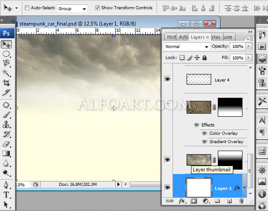
Task: Toggle Effects visibility eye
Action: tap(197, 125)
